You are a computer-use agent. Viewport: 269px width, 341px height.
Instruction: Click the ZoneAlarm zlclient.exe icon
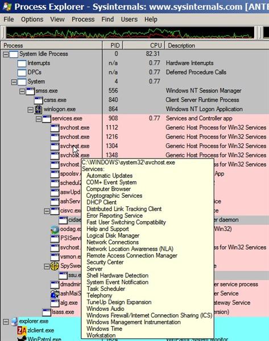[22, 331]
